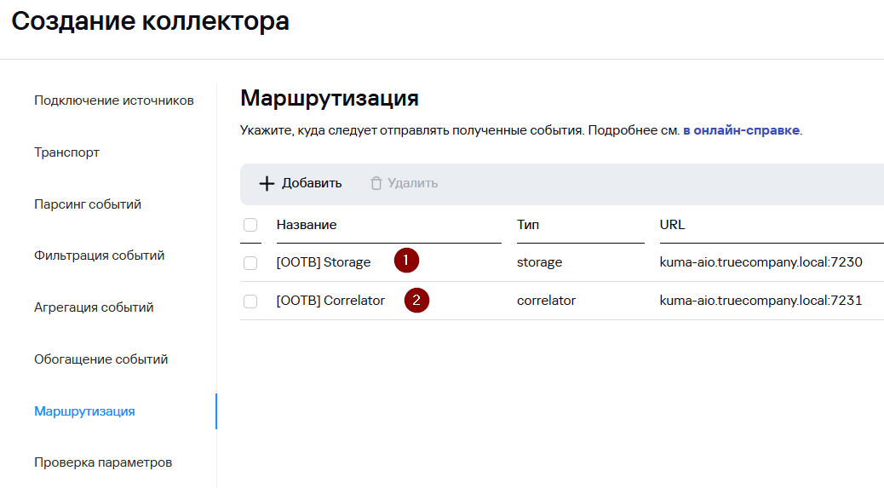884x488 pixels.
Task: Check the [OOTB] Correlator row checkbox
Action: coord(250,301)
